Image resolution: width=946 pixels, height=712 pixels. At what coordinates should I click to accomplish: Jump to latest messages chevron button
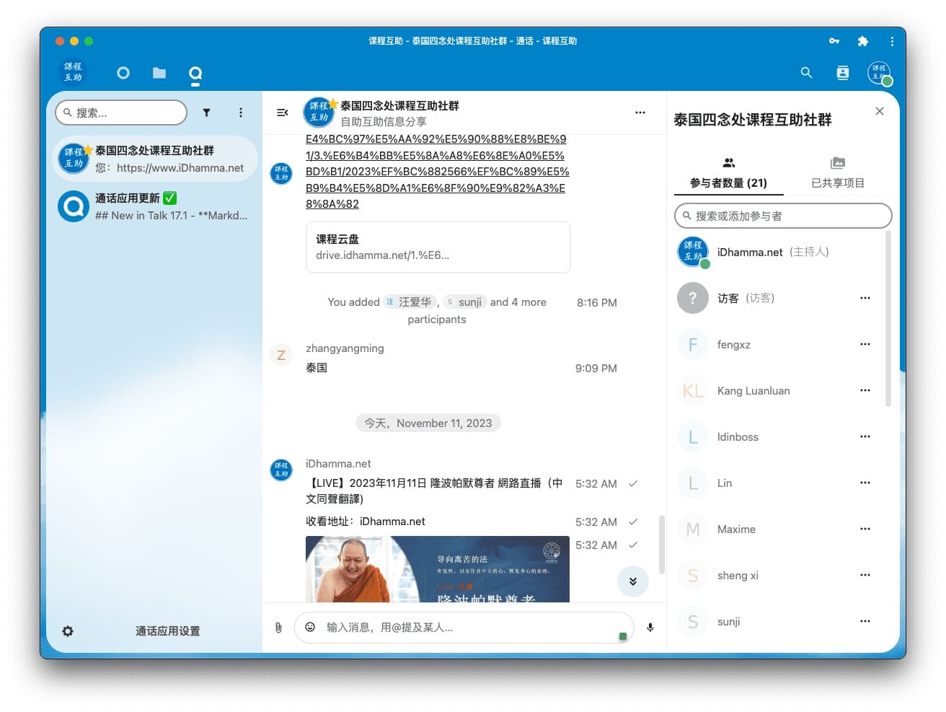click(633, 581)
